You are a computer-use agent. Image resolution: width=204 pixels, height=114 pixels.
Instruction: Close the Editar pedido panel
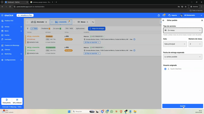pos(202,20)
